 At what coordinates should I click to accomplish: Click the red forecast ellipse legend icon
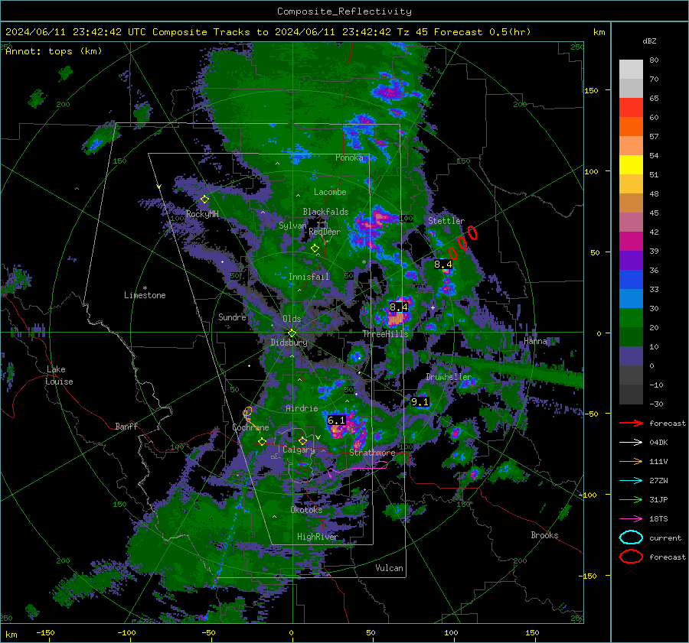[631, 557]
